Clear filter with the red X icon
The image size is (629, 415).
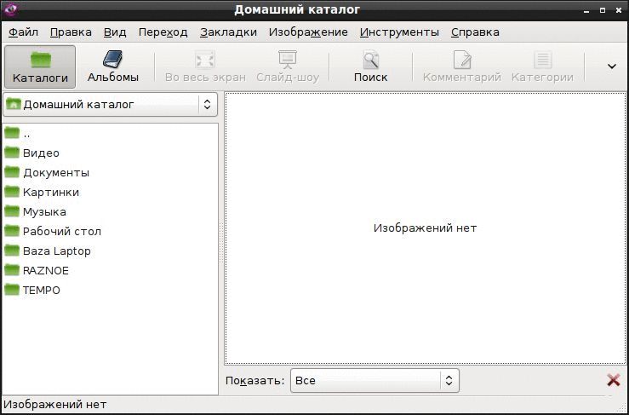[x=614, y=380]
